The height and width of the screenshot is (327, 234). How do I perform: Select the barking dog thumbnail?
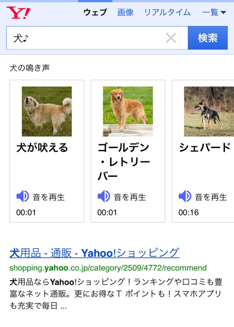point(47,111)
